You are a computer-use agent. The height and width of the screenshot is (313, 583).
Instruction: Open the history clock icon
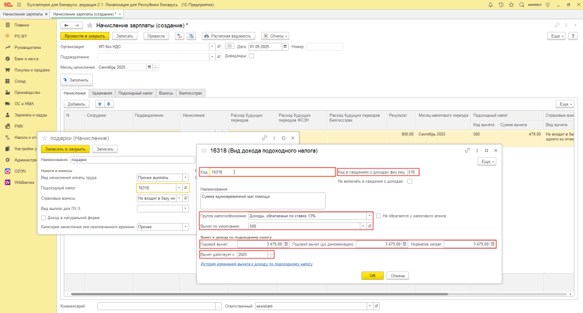501,5
